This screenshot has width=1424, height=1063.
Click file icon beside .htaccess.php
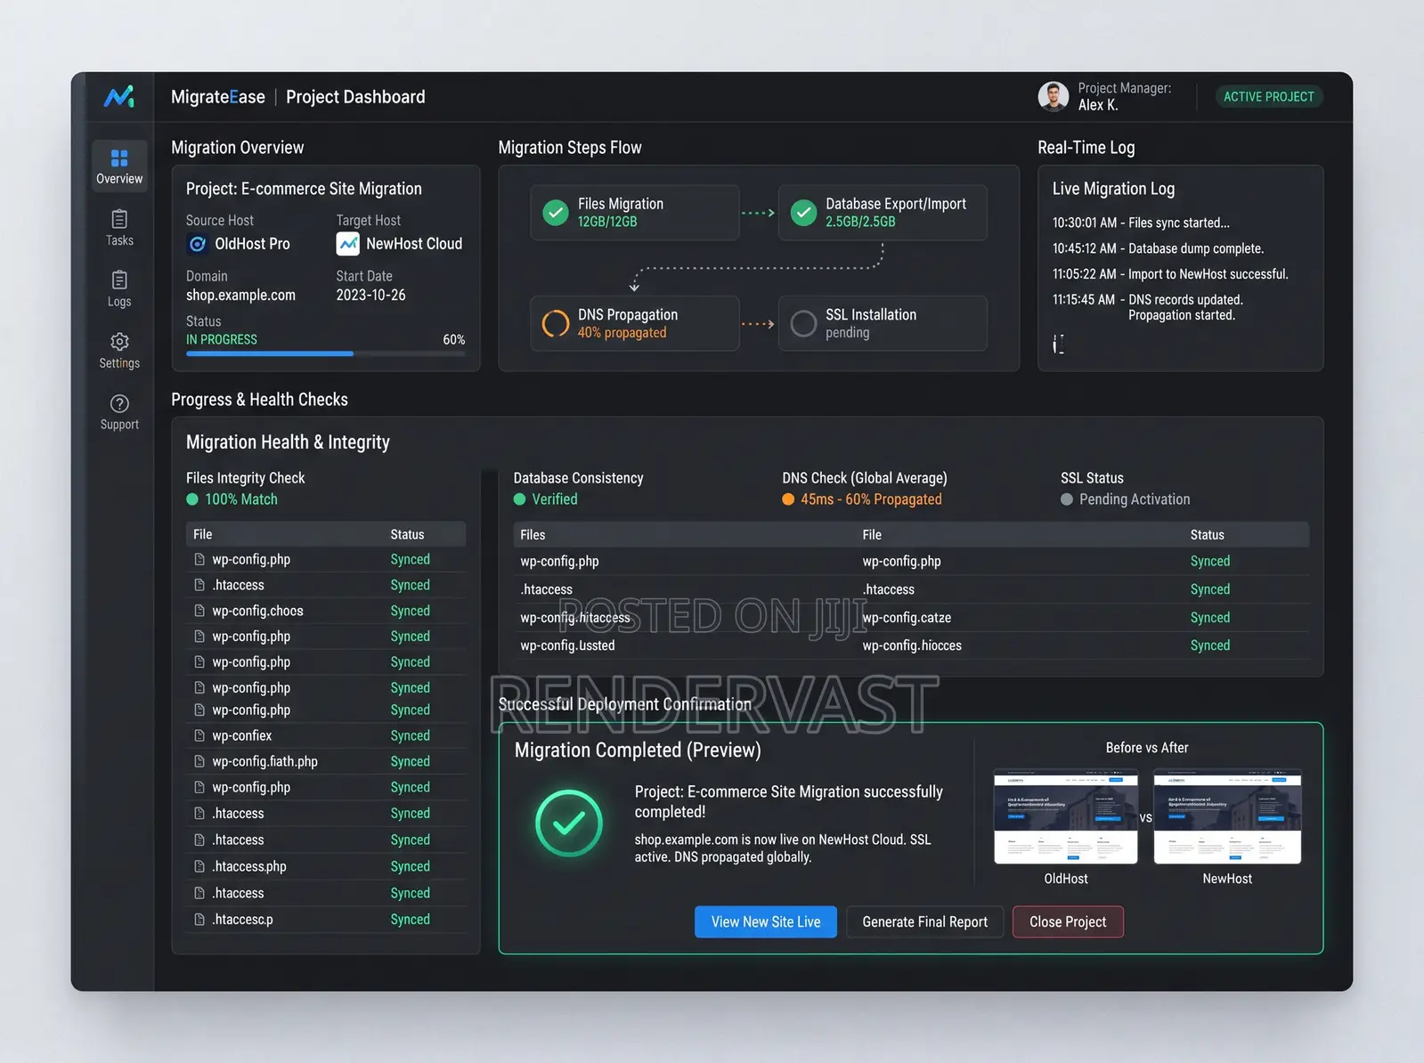click(x=199, y=866)
